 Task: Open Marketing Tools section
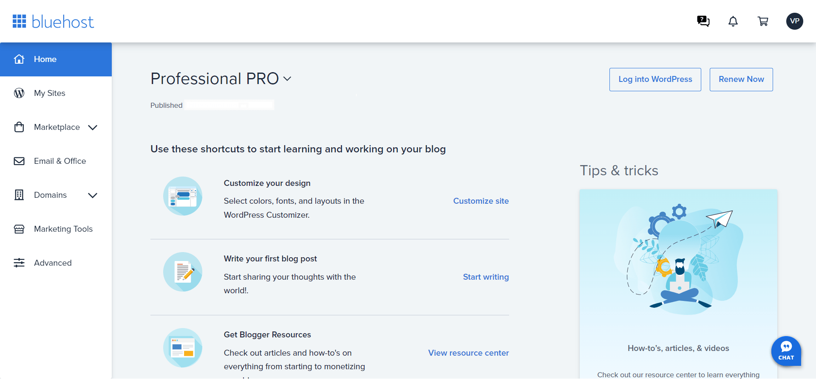tap(56, 229)
